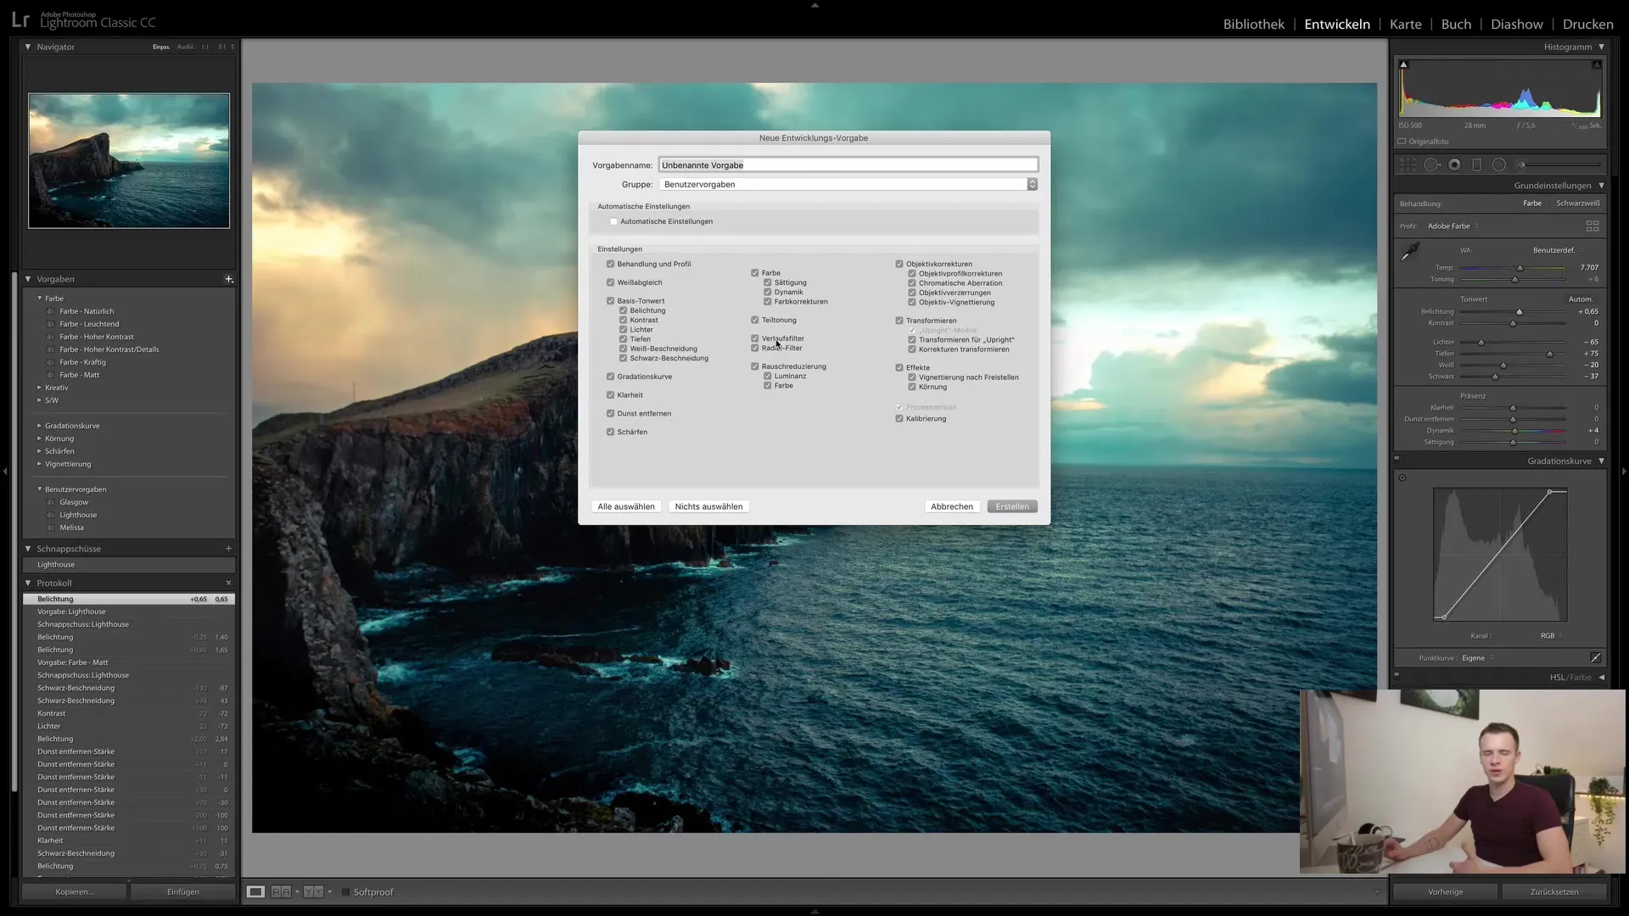The height and width of the screenshot is (916, 1629).
Task: Adjust the Belichtung slider handle
Action: click(x=1519, y=312)
